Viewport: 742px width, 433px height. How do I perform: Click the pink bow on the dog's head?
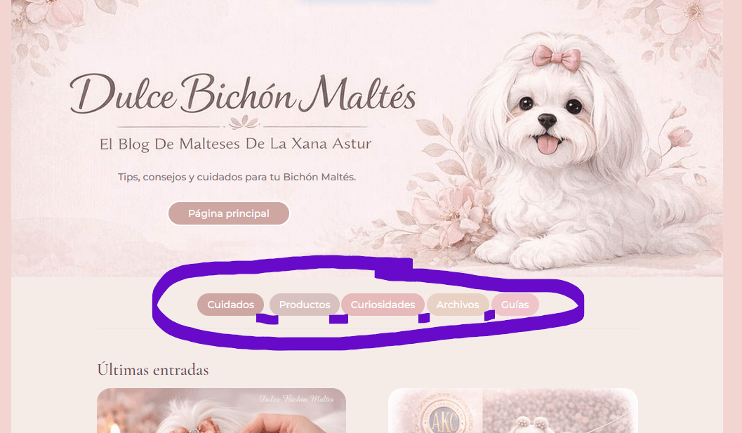pos(557,58)
